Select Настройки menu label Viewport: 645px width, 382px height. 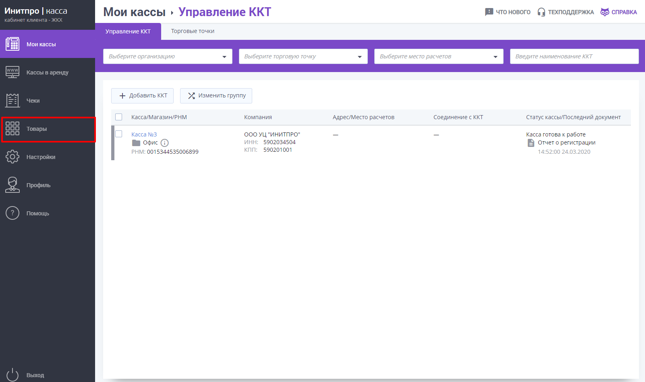tap(41, 157)
